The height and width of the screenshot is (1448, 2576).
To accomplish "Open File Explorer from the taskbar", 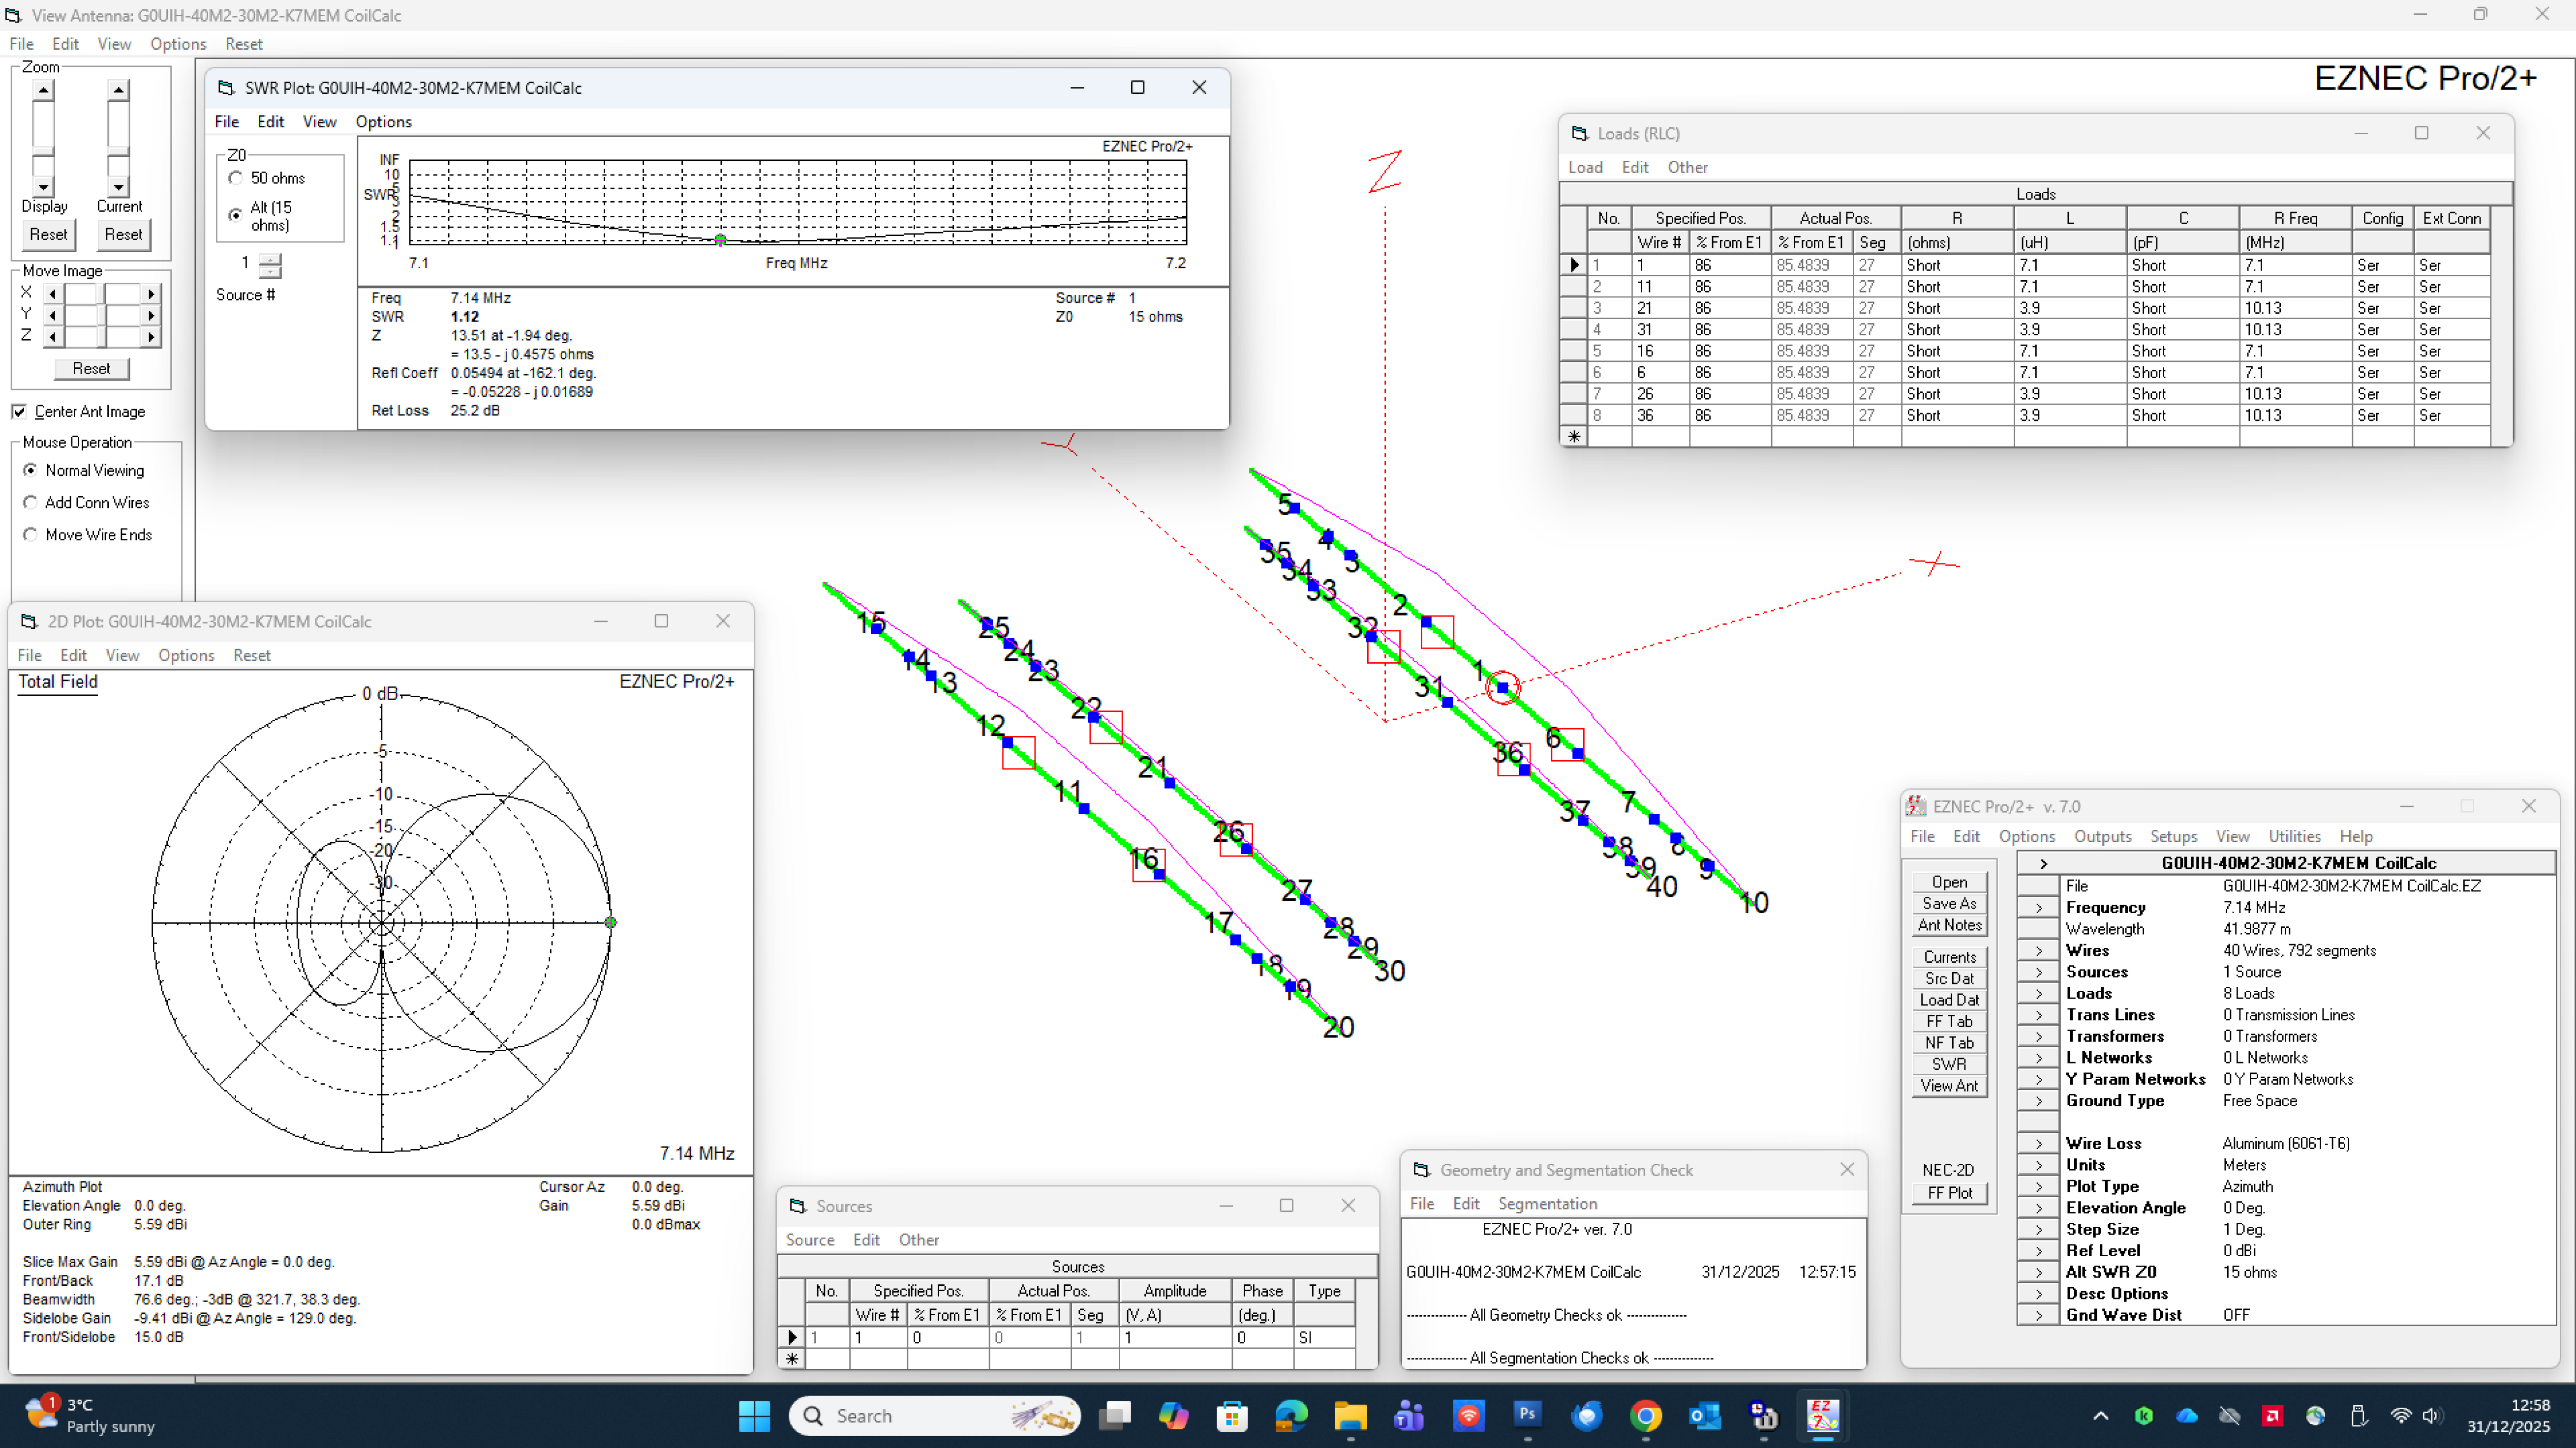I will pyautogui.click(x=1350, y=1415).
